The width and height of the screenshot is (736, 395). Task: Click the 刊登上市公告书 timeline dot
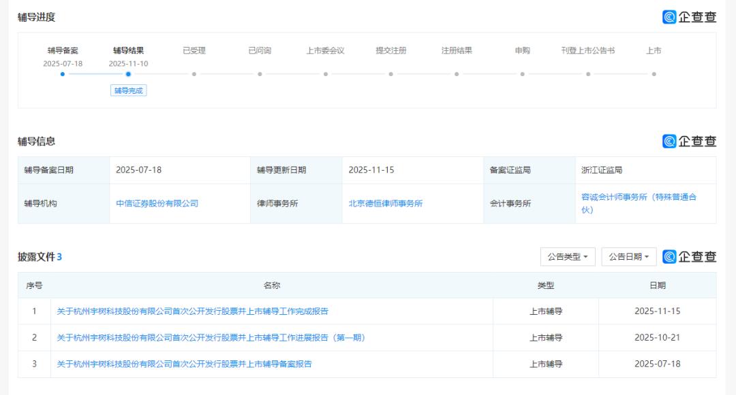(x=587, y=74)
